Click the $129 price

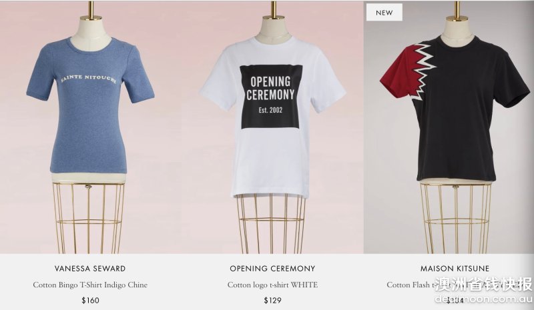click(x=272, y=301)
